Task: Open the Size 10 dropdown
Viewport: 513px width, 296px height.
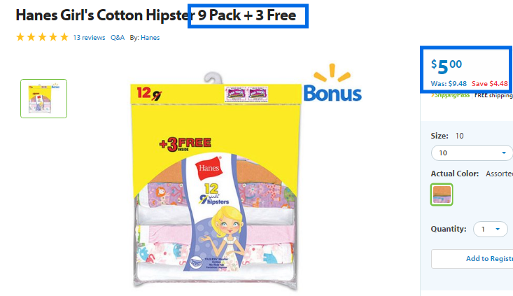Action: coord(472,153)
